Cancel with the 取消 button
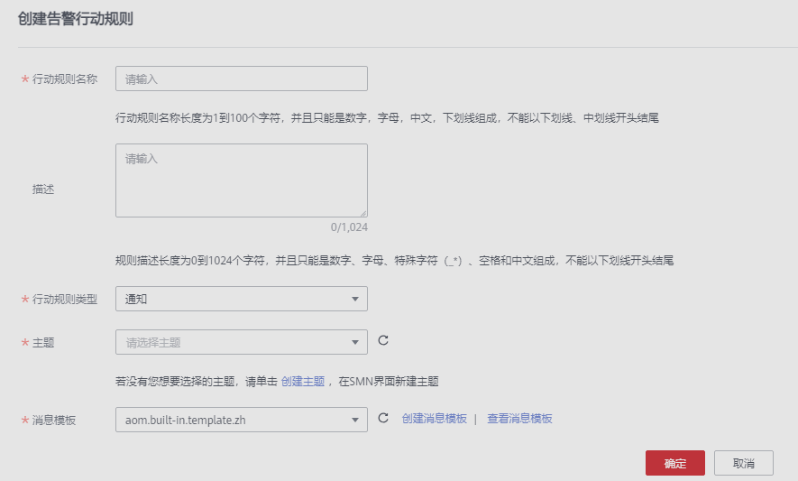 point(744,463)
